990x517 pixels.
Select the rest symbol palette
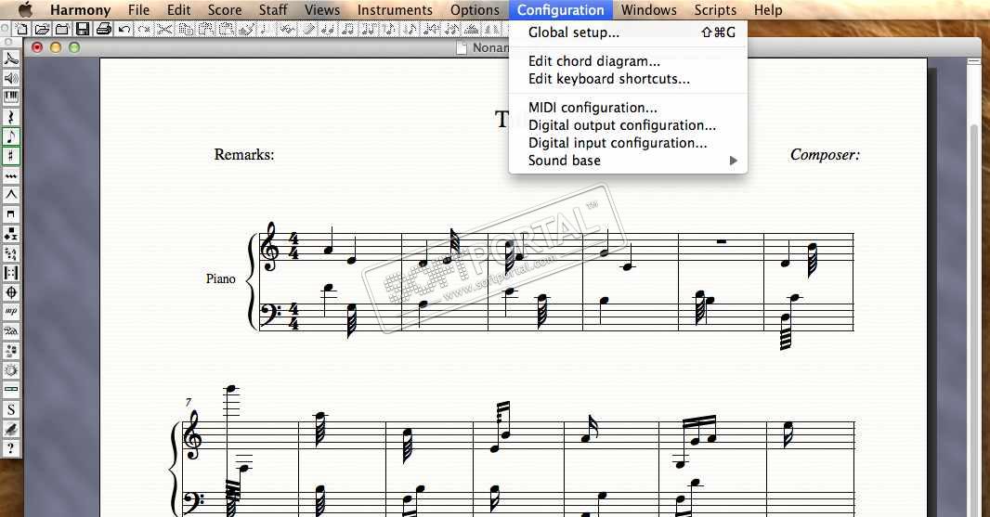pos(11,117)
